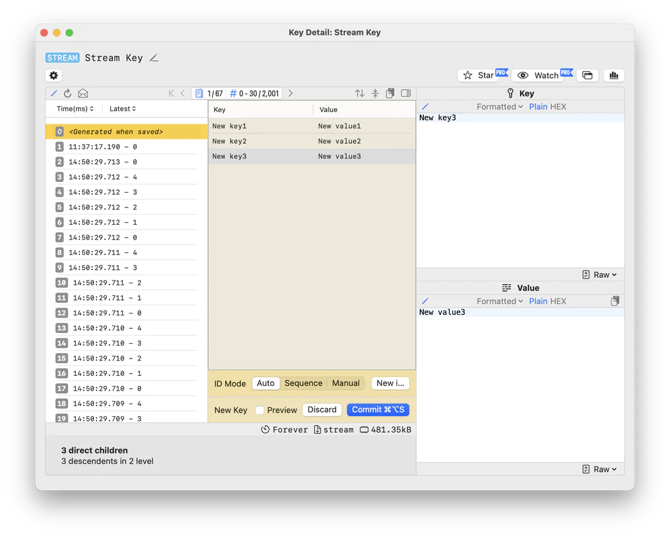Click the open envelope icon
The width and height of the screenshot is (670, 537).
83,93
